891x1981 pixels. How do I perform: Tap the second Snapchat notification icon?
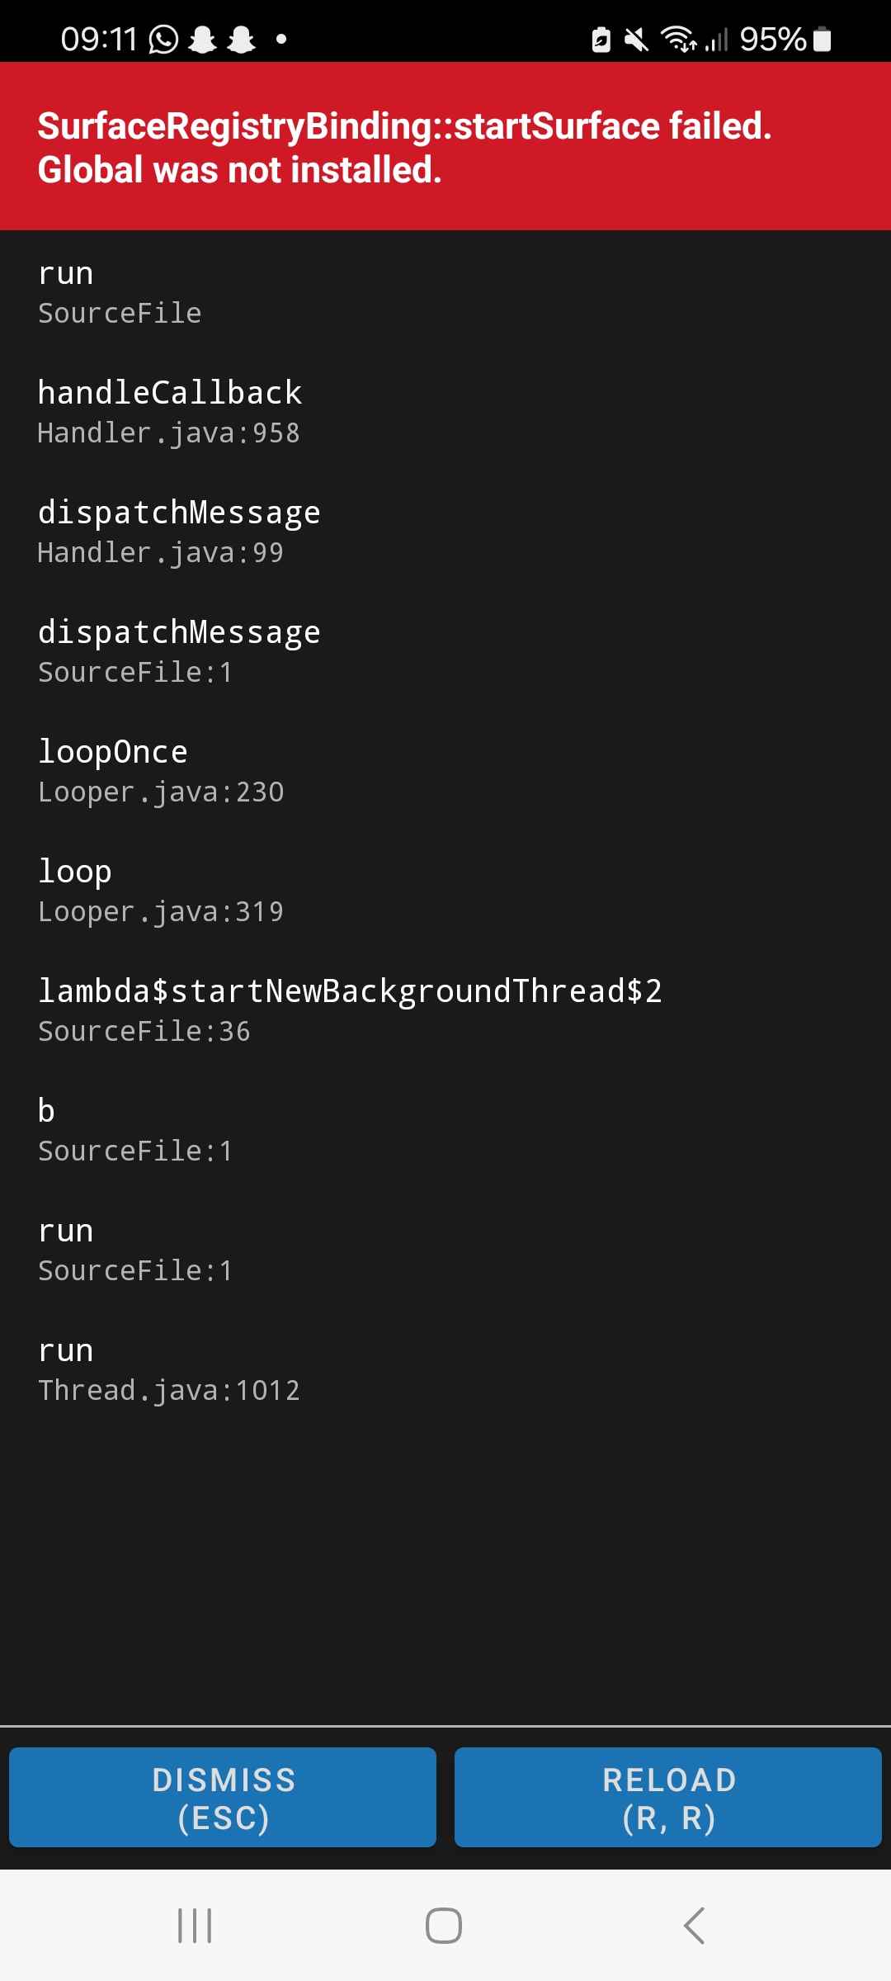pyautogui.click(x=241, y=39)
